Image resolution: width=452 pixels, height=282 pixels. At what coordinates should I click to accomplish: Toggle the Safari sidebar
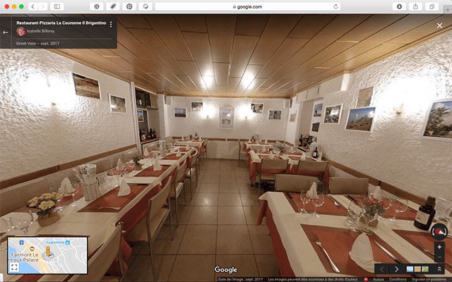pos(58,6)
